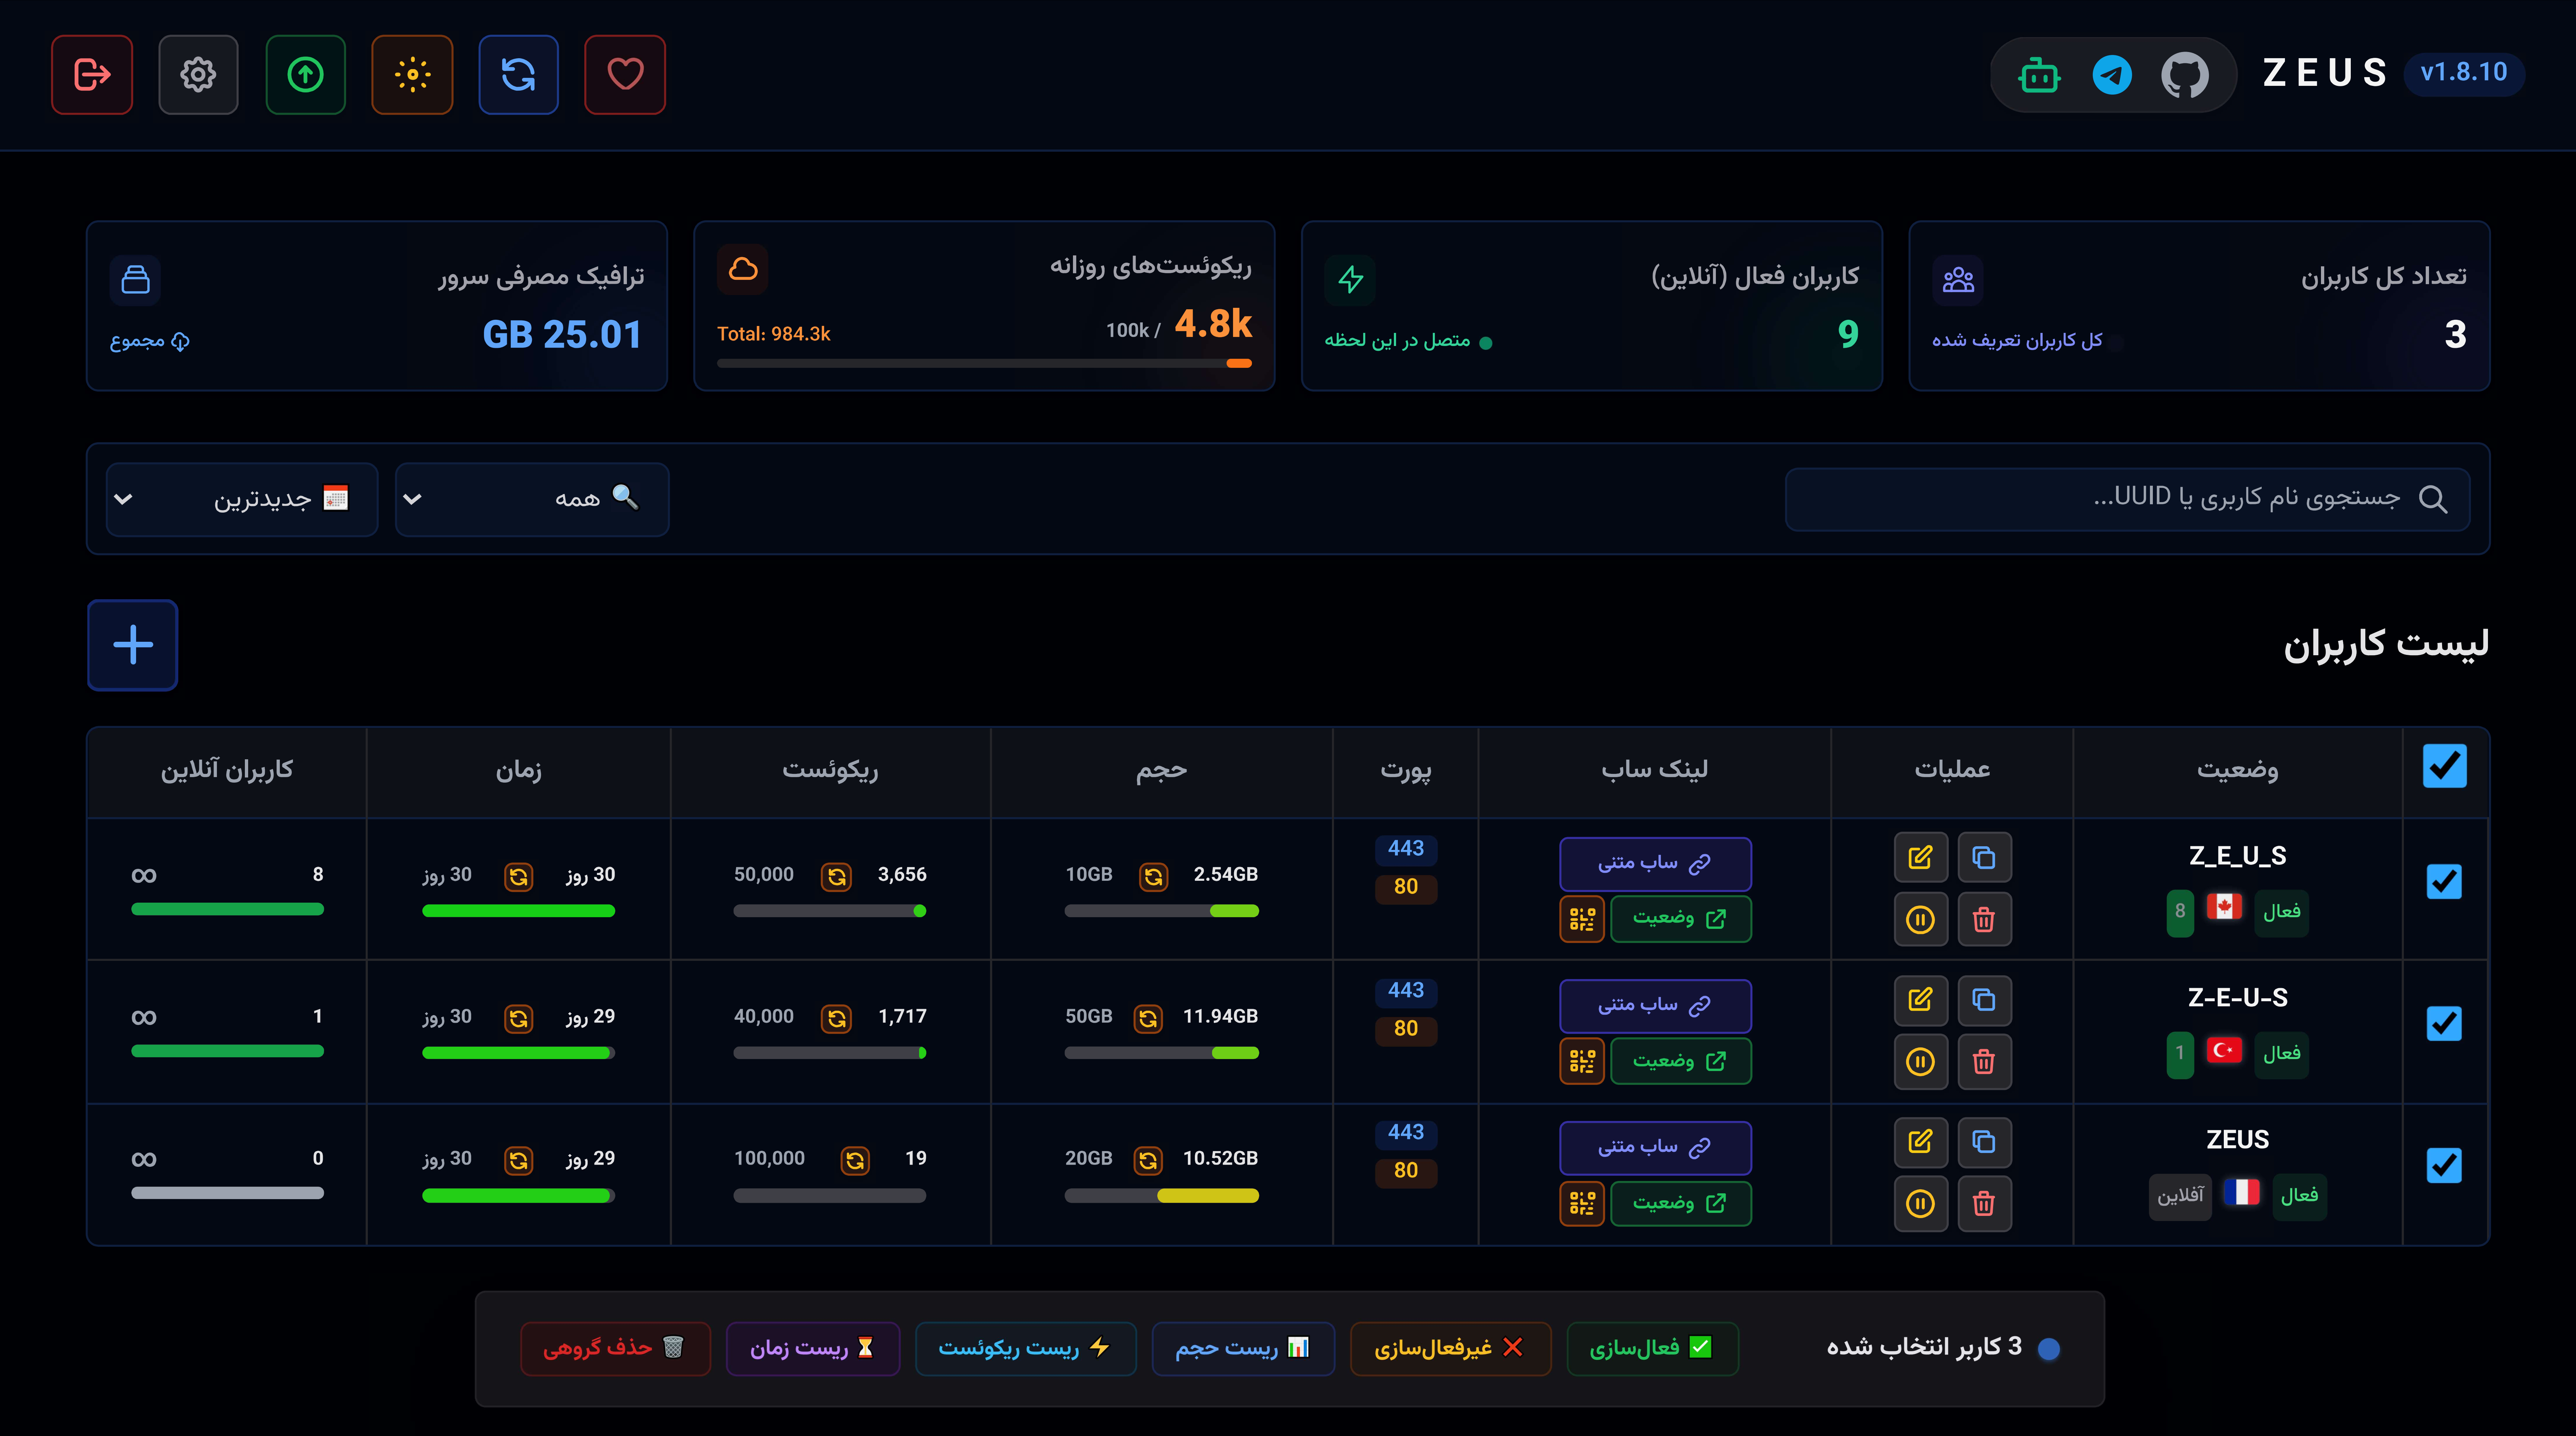Click the red heart icon button
This screenshot has height=1436, width=2576.
pos(625,75)
